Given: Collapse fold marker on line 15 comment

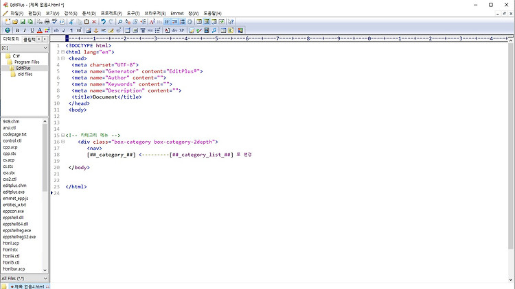Looking at the screenshot, I should (62, 135).
